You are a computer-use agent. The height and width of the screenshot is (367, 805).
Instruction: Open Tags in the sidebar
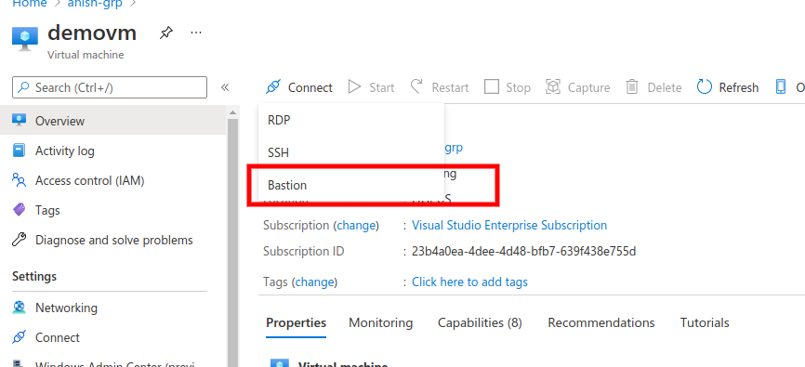[113, 211]
